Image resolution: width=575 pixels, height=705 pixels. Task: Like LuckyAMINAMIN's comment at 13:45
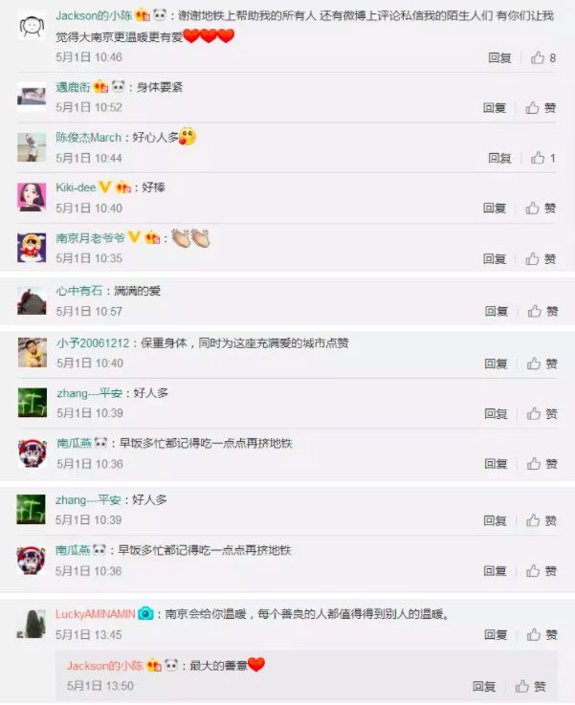[542, 635]
